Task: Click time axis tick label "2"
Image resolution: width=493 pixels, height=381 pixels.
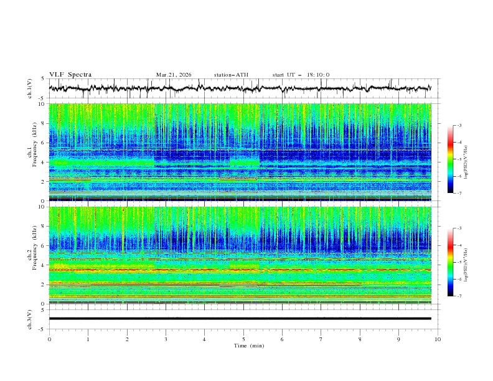Action: click(x=127, y=339)
